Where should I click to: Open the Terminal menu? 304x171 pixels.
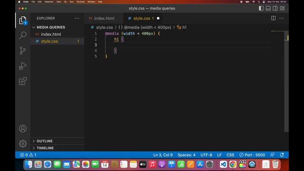[80, 2]
